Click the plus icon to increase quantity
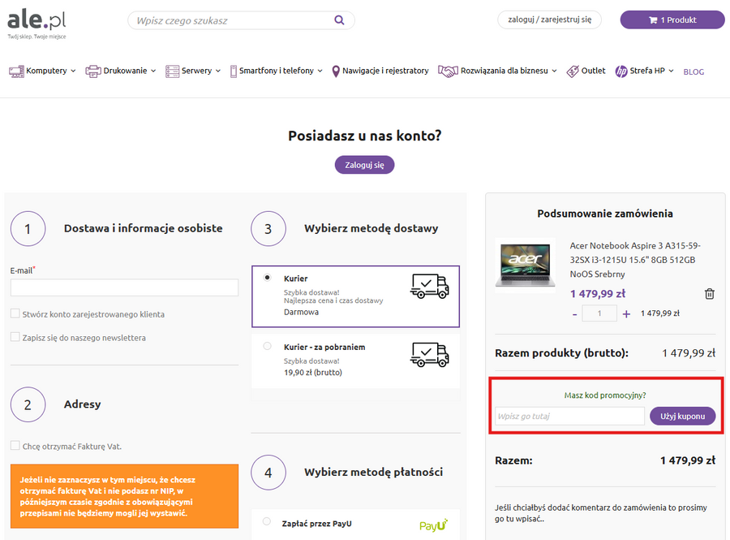Viewport: 730px width, 540px height. point(626,313)
